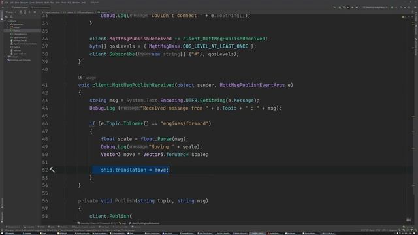This screenshot has height=235, width=418.
Task: Click the Build hammer icon in top toolbar
Action: pos(334,7)
